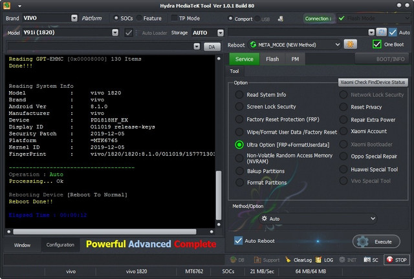Screen dimensions: 414x279
Task: Click 'MT6762' in the status bar
Action: [194, 271]
